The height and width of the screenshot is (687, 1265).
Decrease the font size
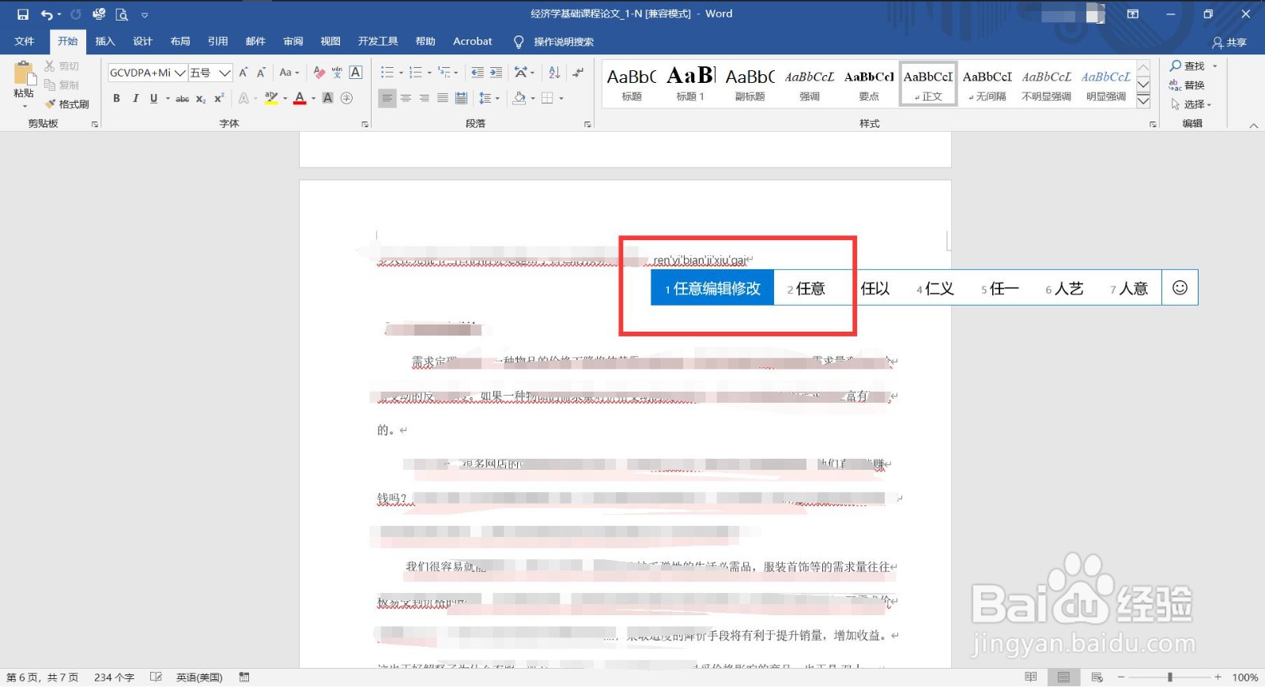[261, 73]
